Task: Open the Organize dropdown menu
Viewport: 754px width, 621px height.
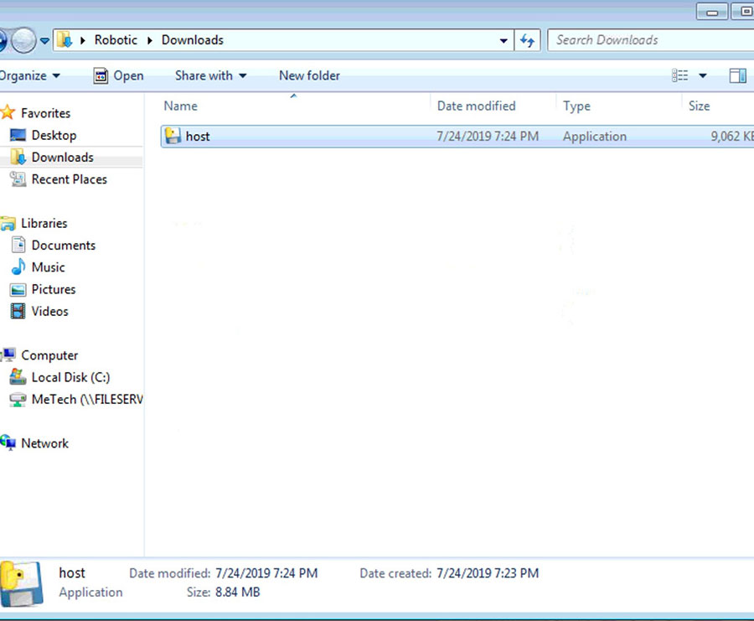Action: click(30, 75)
